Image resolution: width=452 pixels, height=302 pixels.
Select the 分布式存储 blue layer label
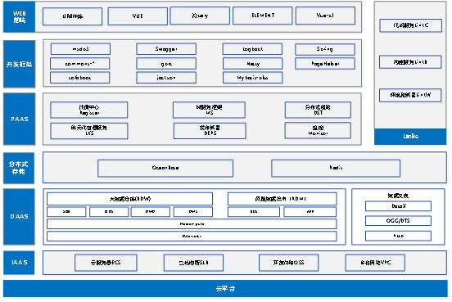pyautogui.click(x=19, y=168)
